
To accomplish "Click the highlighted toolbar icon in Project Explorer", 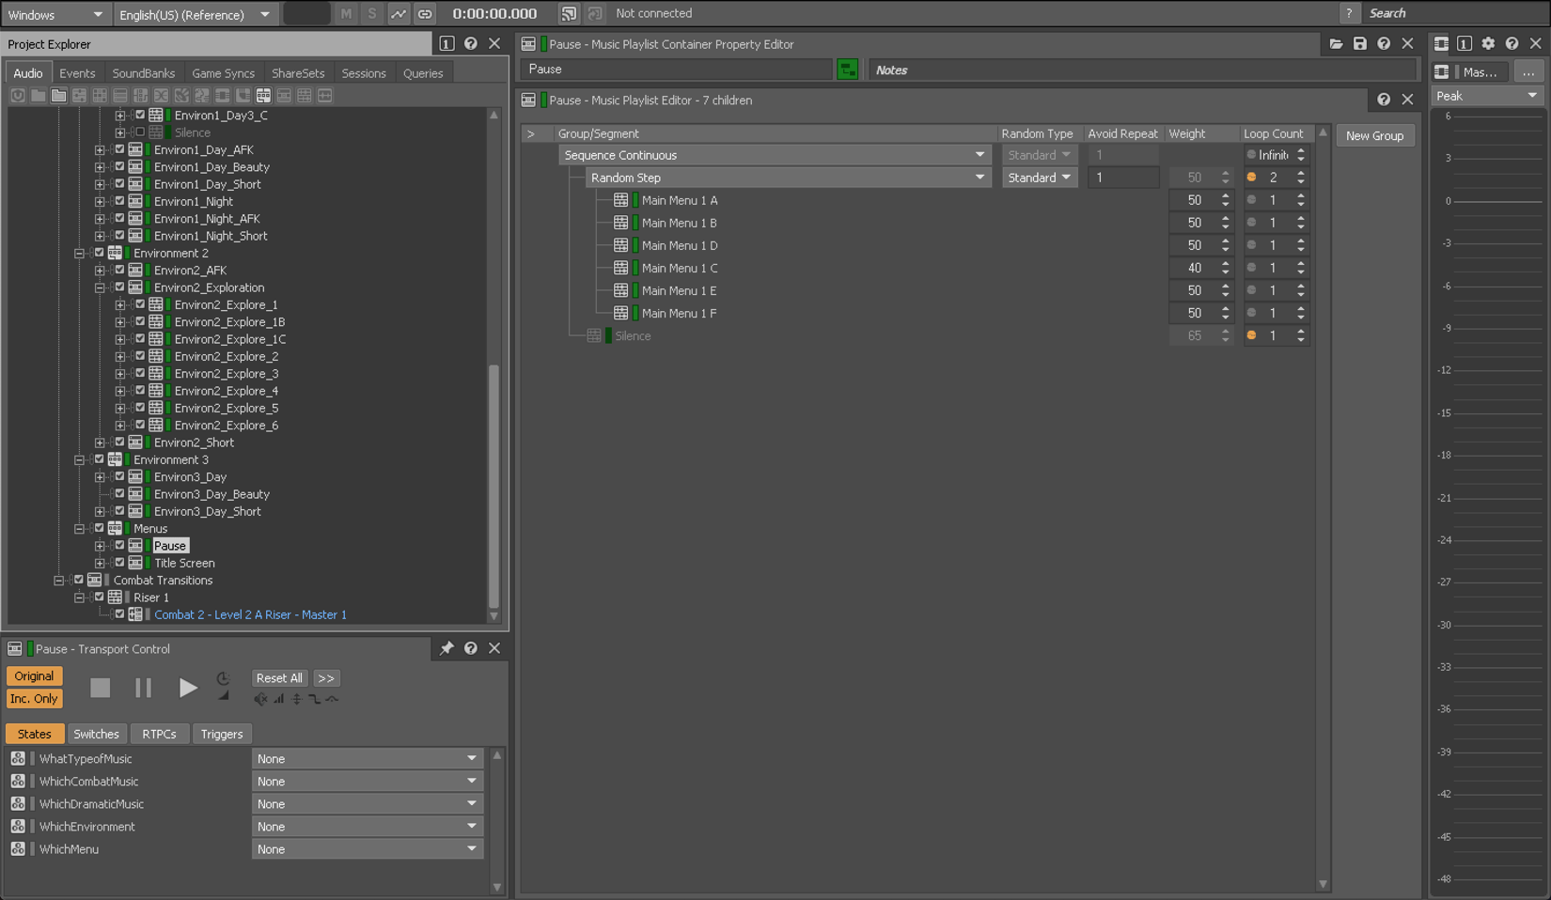I will click(263, 96).
